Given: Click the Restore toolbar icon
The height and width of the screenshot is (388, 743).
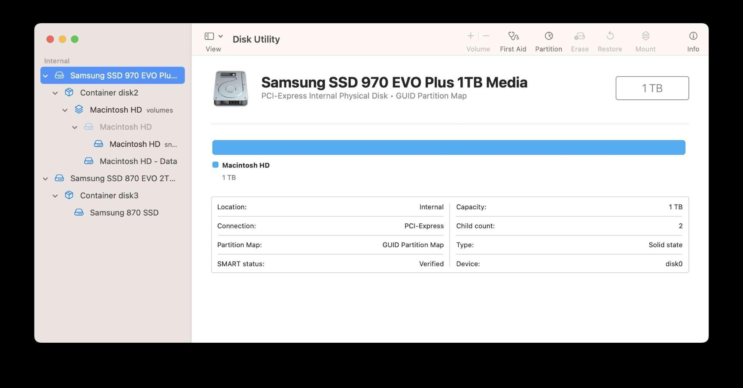Looking at the screenshot, I should [610, 36].
